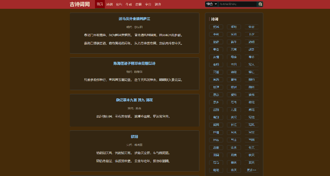Choose the 长江 category tag

(x=234, y=125)
